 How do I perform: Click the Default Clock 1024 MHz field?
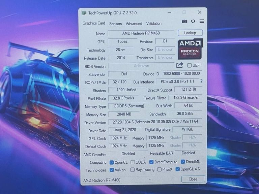tap(119, 146)
